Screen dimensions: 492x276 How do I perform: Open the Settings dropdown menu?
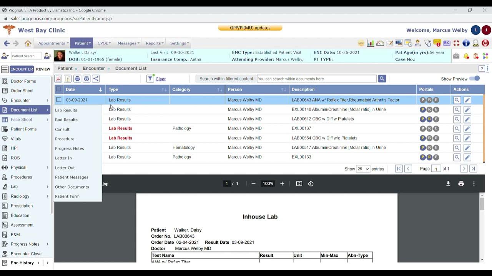point(180,43)
